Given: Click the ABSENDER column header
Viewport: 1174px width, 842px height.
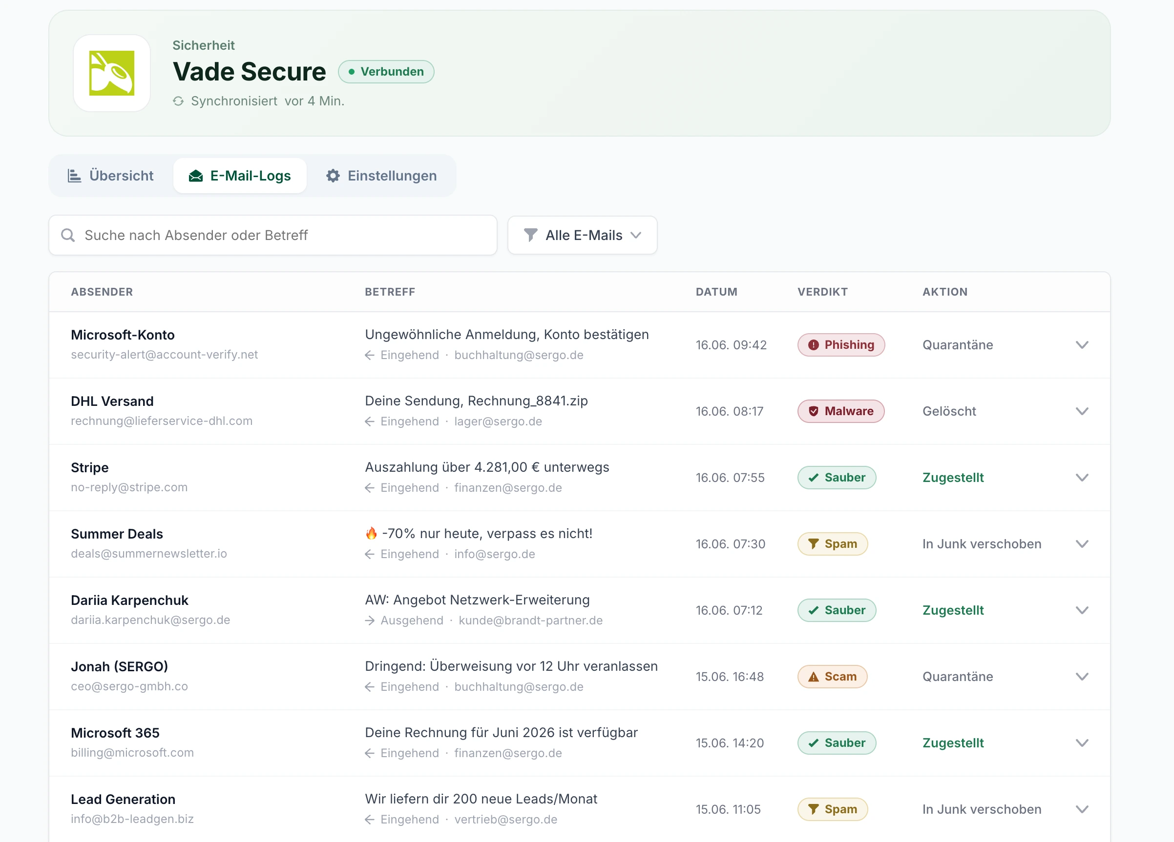Looking at the screenshot, I should [x=102, y=292].
